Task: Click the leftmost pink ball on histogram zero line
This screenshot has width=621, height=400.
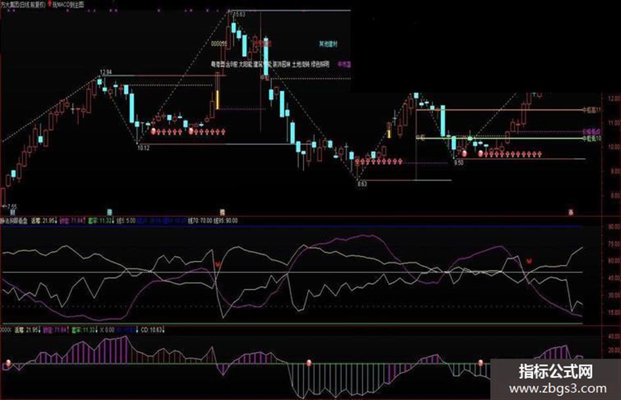Action: click(x=7, y=363)
